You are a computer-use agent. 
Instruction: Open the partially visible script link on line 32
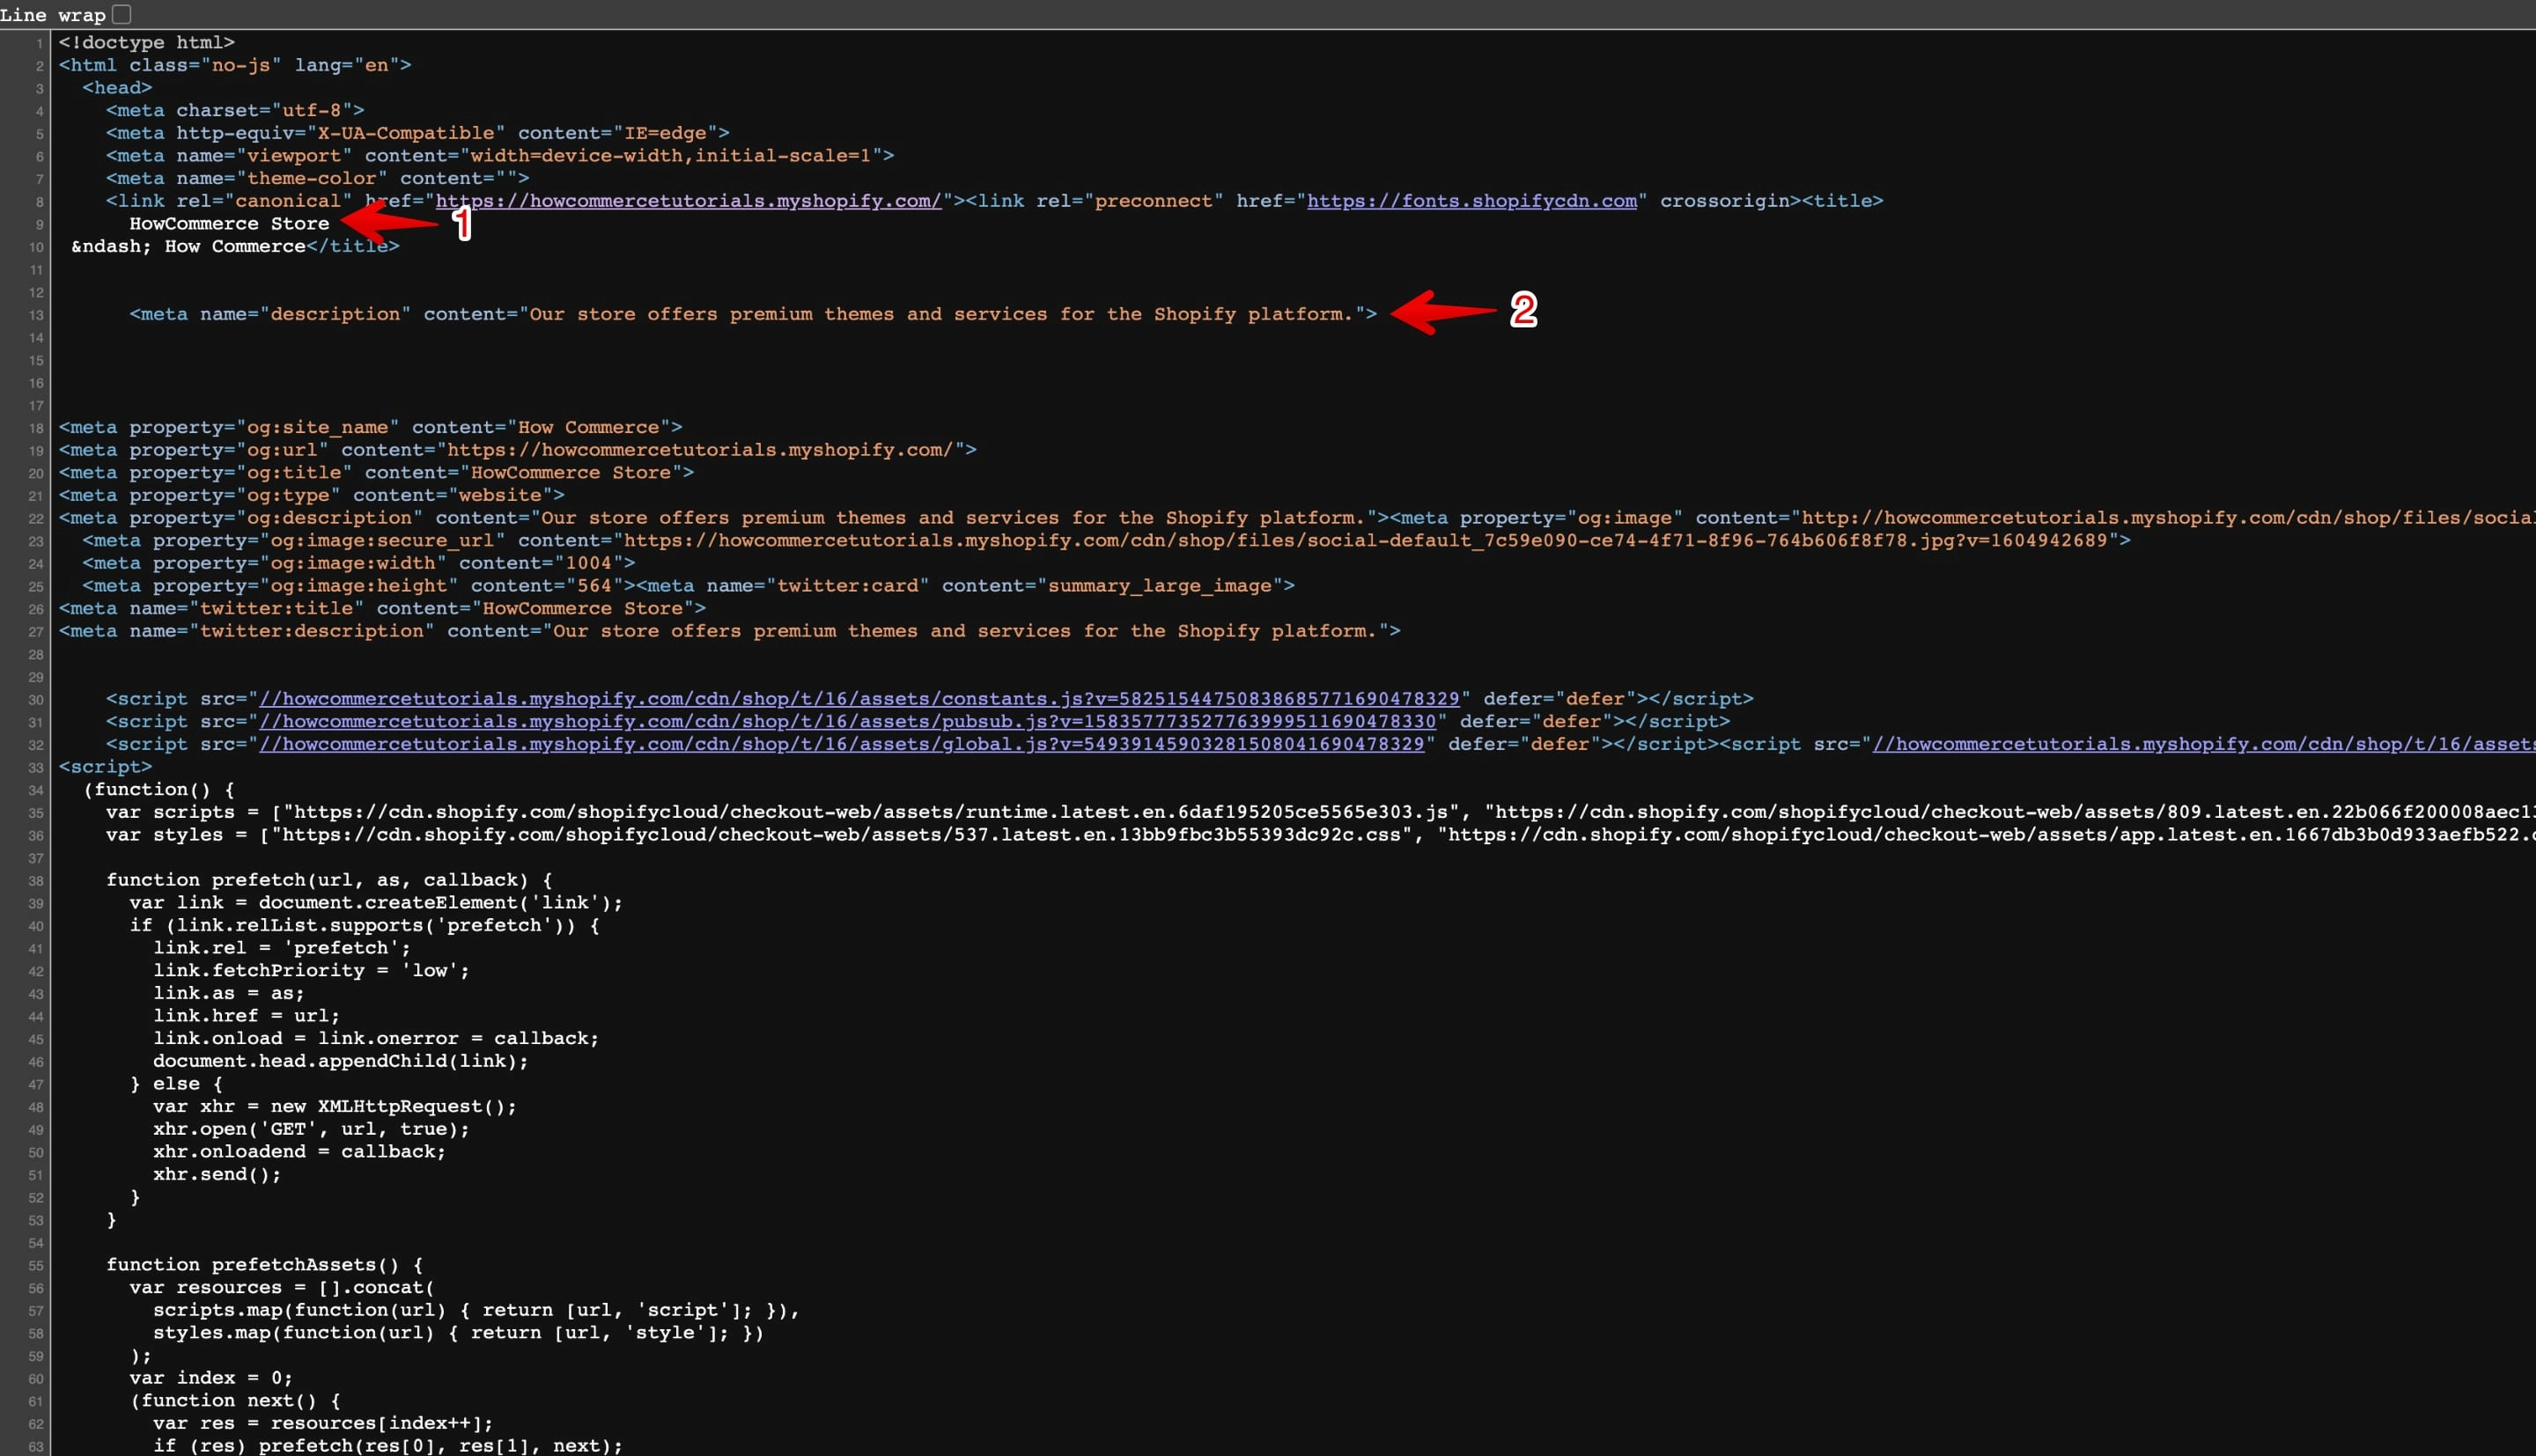coord(2204,744)
